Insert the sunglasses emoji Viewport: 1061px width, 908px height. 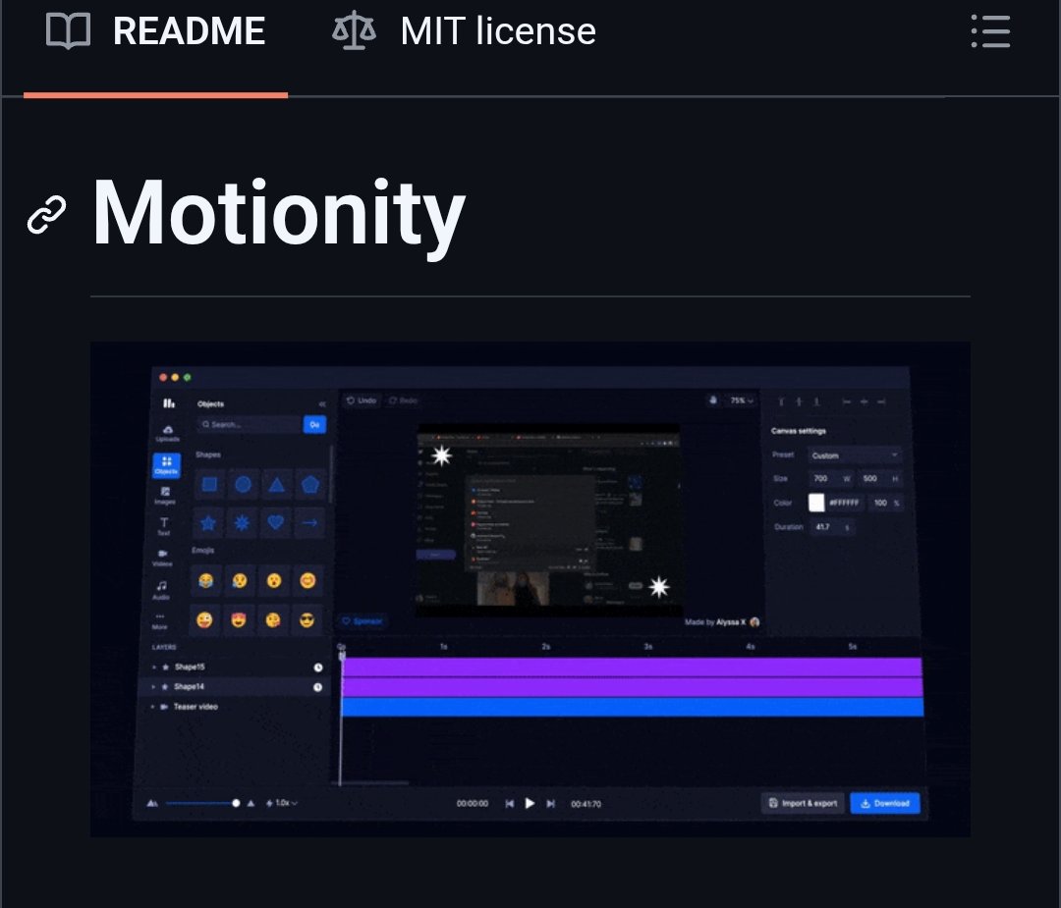click(x=307, y=619)
